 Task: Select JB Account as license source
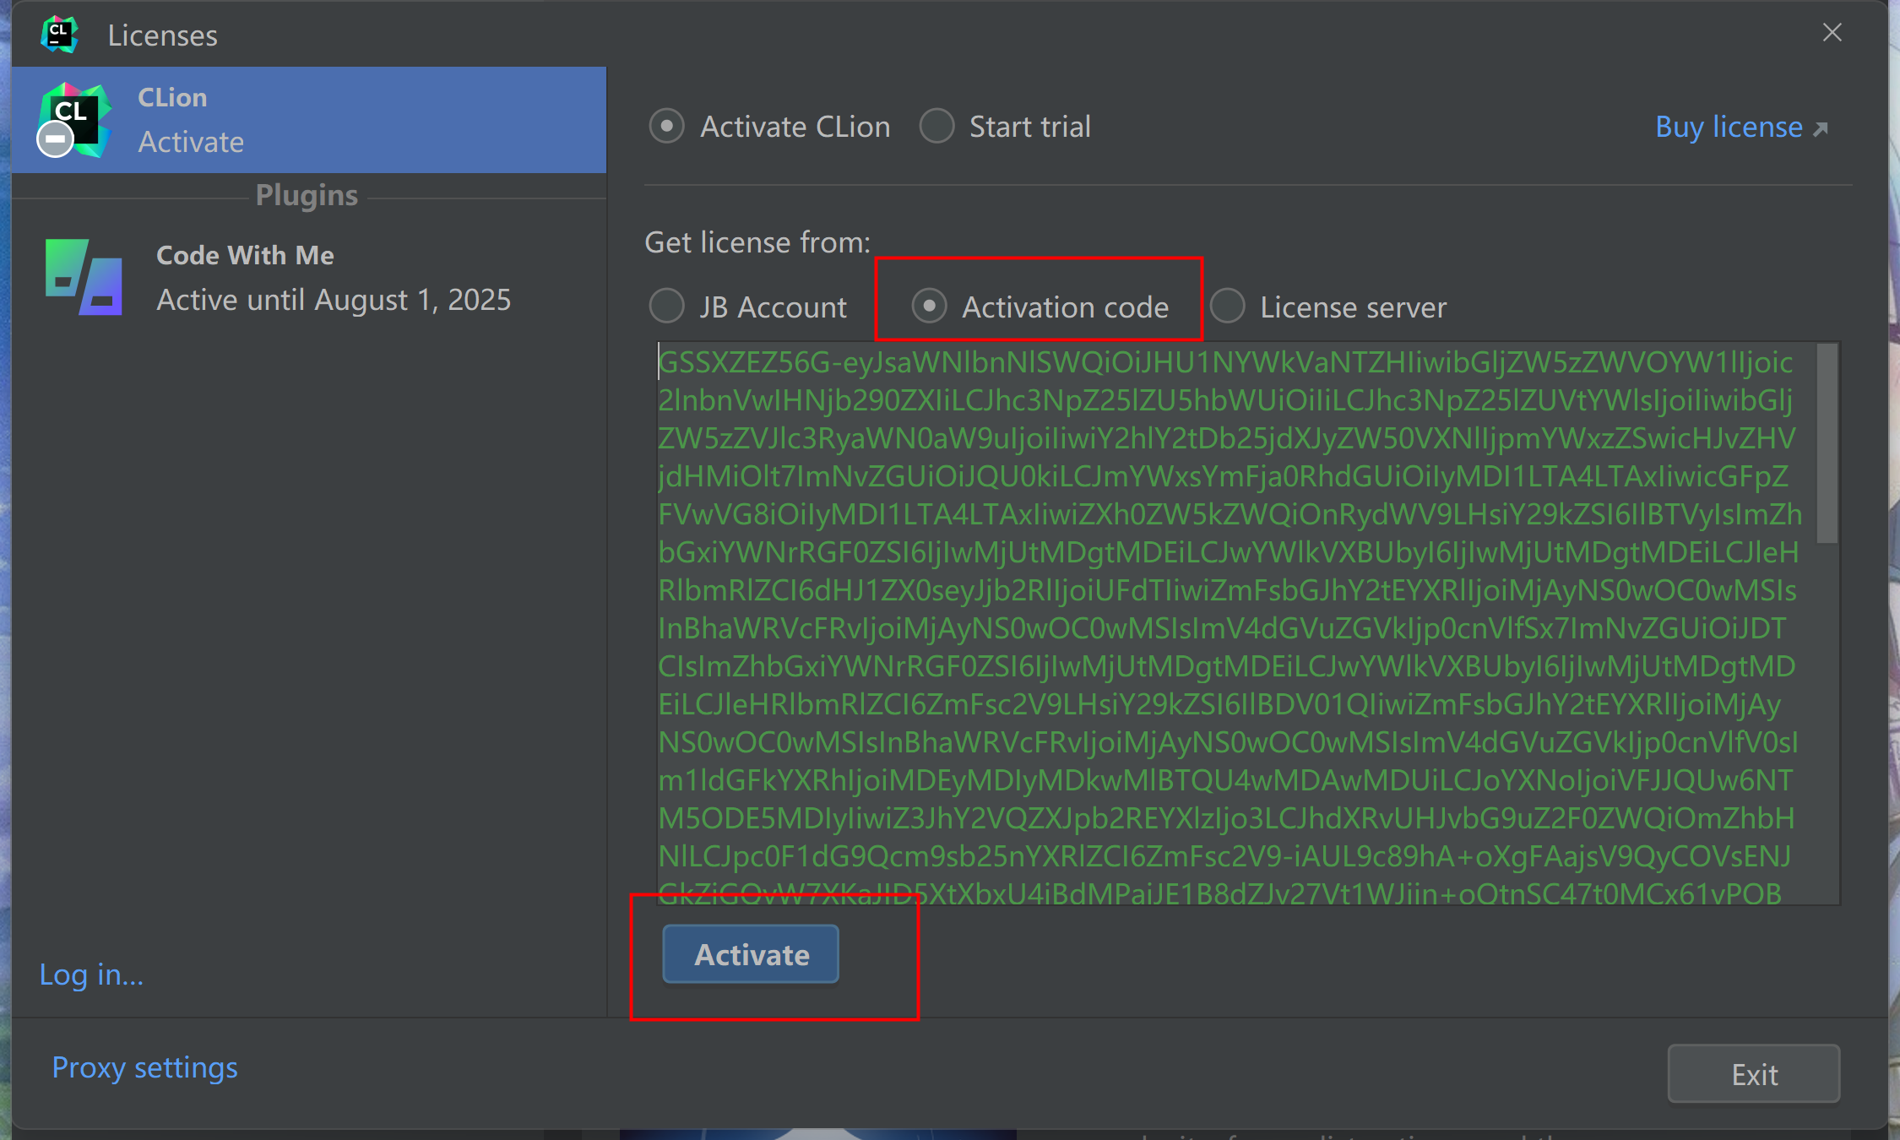point(667,307)
